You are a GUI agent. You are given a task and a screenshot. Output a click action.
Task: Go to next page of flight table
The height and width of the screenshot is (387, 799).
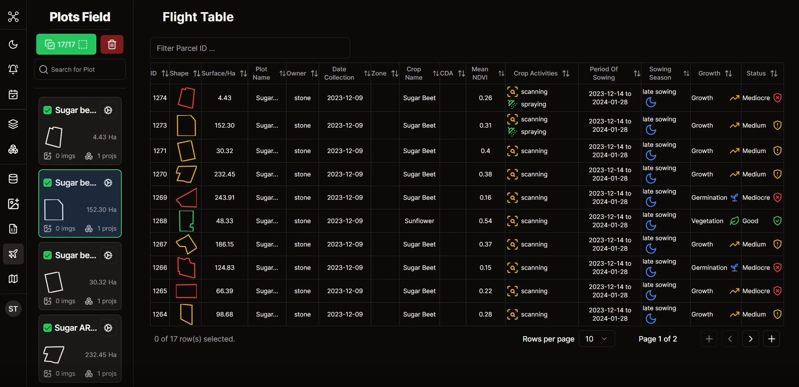[x=750, y=339]
